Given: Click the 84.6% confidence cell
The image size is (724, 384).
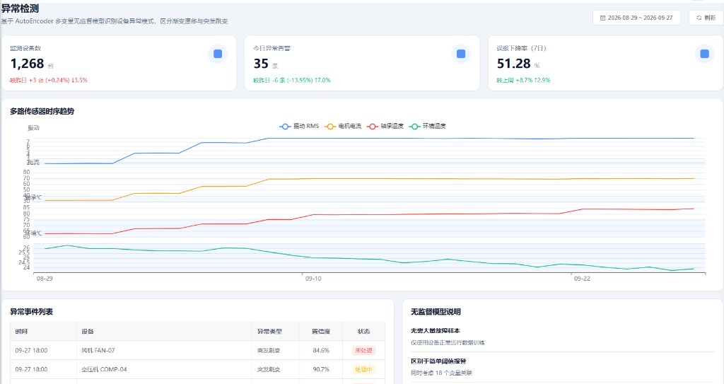Looking at the screenshot, I should (321, 351).
